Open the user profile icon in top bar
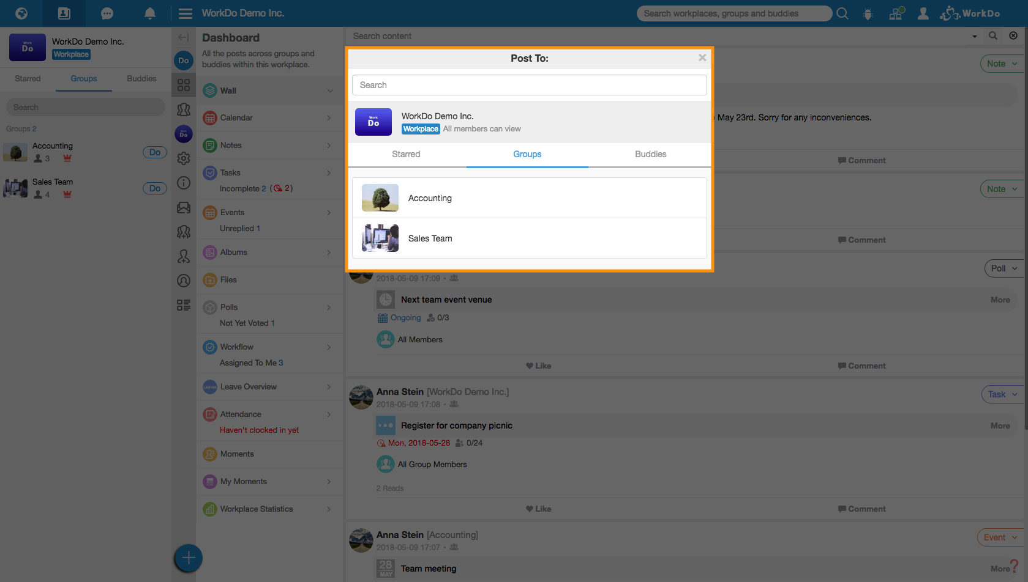The width and height of the screenshot is (1028, 582). click(923, 13)
